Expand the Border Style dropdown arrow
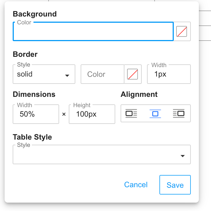 click(67, 75)
